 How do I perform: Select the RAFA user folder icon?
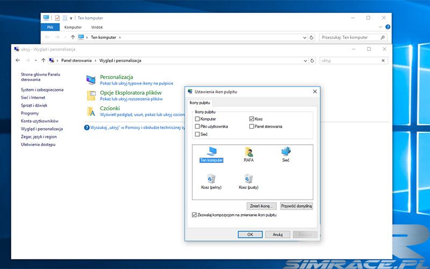pyautogui.click(x=248, y=152)
